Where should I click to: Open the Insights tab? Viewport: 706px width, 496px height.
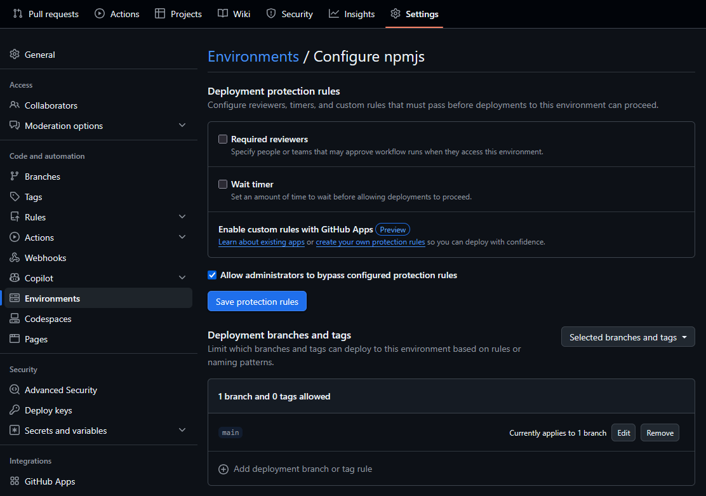[352, 13]
